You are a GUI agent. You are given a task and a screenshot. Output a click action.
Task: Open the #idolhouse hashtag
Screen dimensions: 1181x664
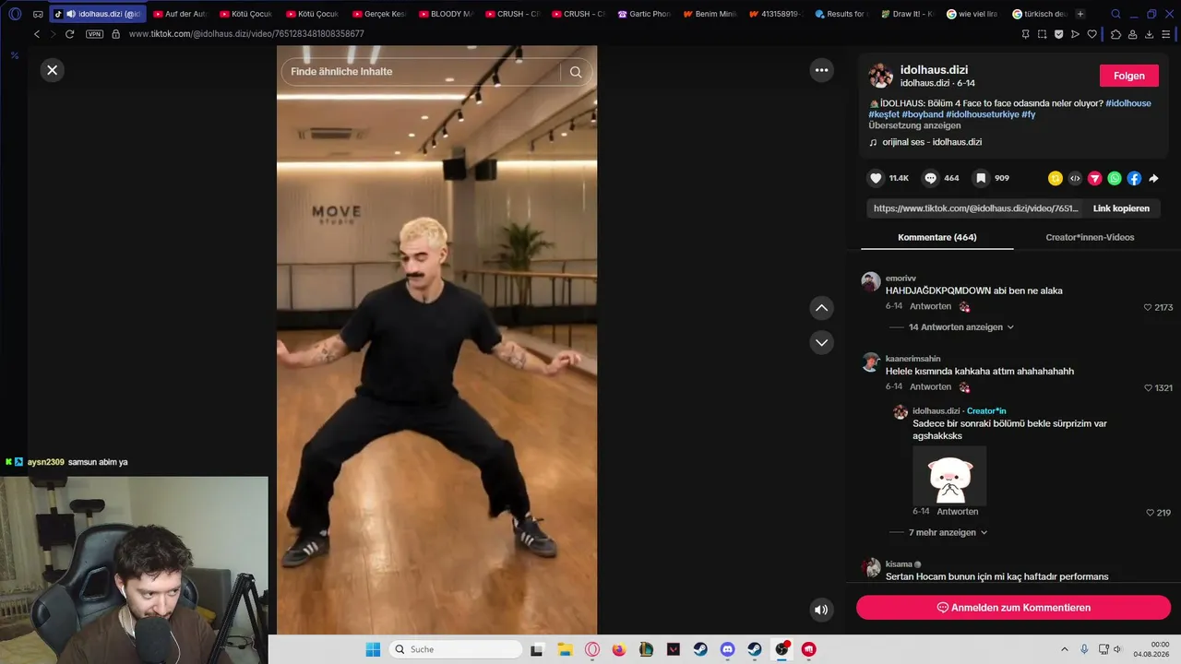click(x=1127, y=103)
